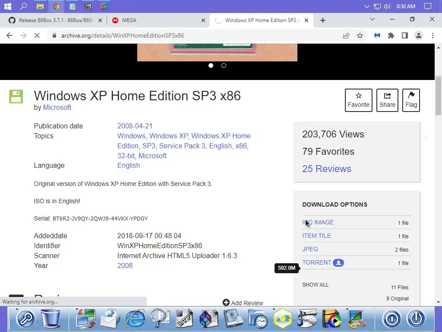This screenshot has height=332, width=442.
Task: Open the ITEM TILE download option
Action: tap(316, 236)
